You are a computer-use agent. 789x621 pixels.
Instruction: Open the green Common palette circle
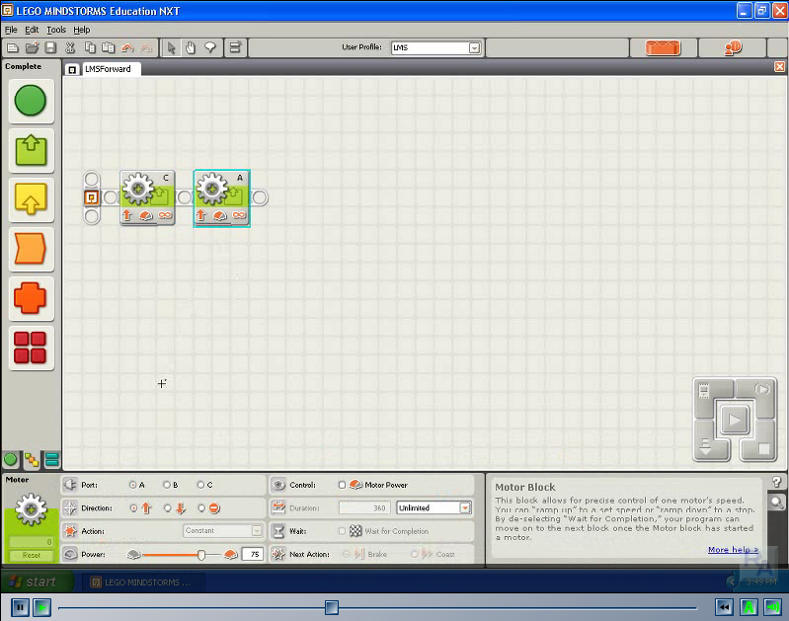point(31,101)
